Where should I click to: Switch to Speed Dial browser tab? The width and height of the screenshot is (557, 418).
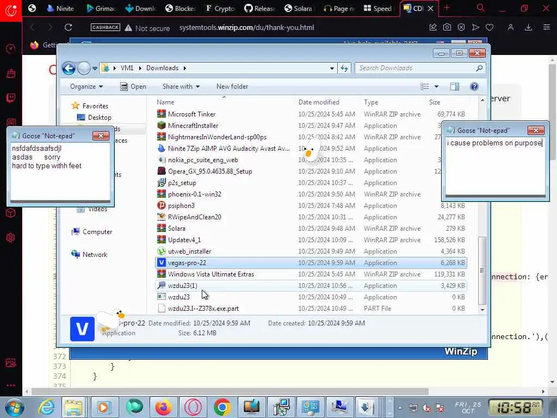tap(378, 8)
